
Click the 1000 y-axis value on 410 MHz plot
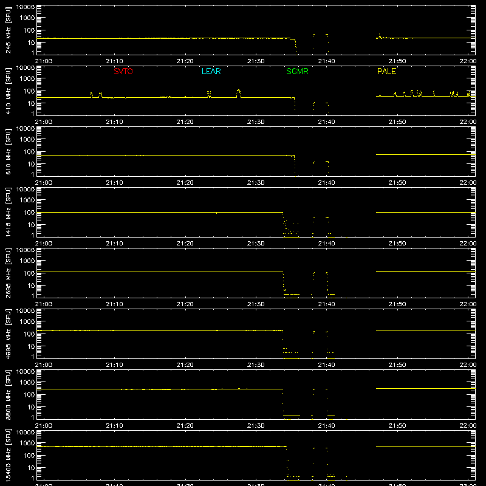click(27, 78)
